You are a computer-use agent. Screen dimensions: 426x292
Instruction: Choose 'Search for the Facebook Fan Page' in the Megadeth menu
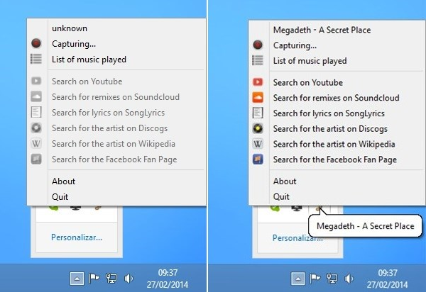(x=337, y=159)
